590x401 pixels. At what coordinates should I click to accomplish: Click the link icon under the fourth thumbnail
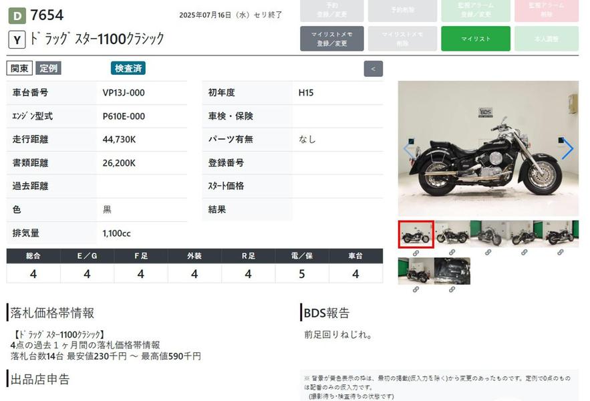(524, 253)
